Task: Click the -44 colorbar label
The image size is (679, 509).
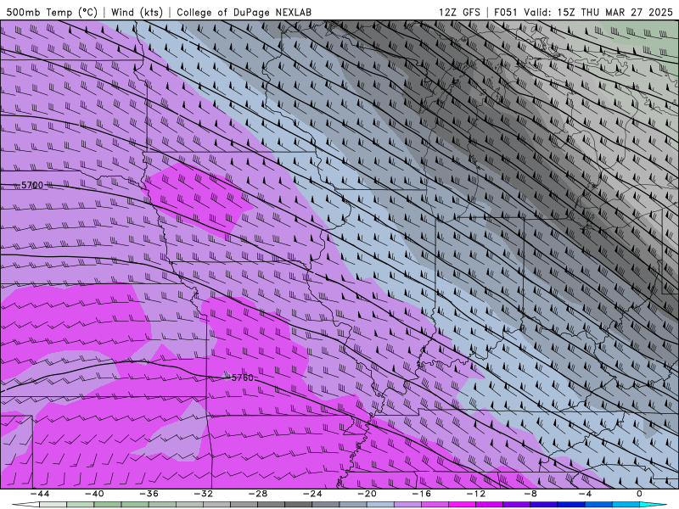Action: [39, 494]
